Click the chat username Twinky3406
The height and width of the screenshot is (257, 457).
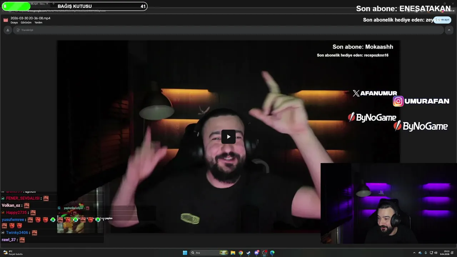tap(17, 232)
